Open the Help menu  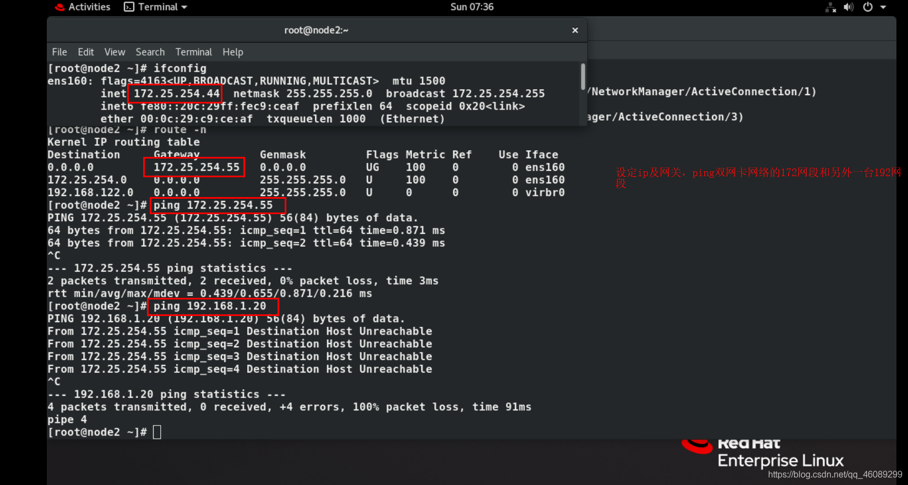point(232,52)
